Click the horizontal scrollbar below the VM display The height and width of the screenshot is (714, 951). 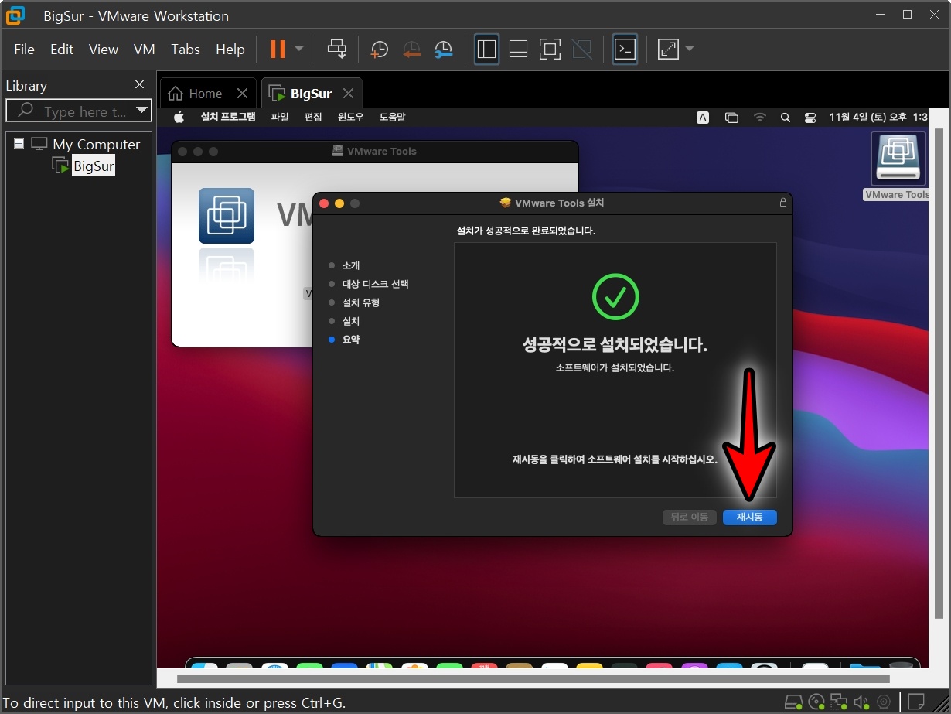tap(533, 678)
